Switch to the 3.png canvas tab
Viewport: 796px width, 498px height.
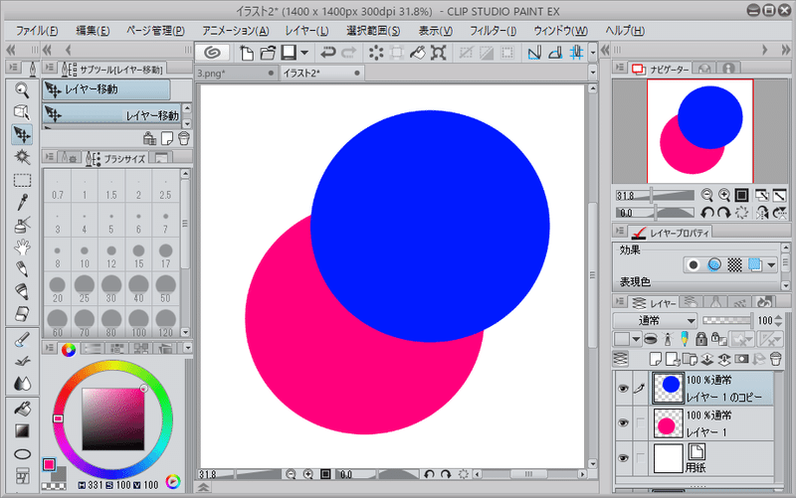pyautogui.click(x=236, y=73)
